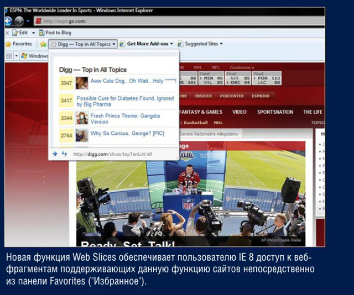Click the Quick Tabs grid icon

coord(9,56)
